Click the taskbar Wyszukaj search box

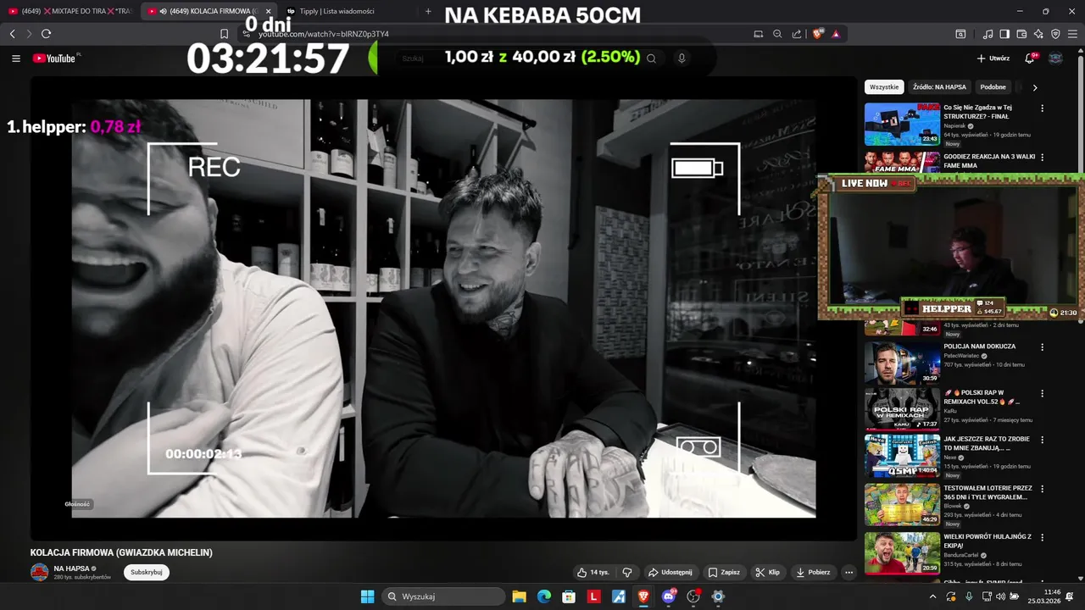pyautogui.click(x=443, y=596)
